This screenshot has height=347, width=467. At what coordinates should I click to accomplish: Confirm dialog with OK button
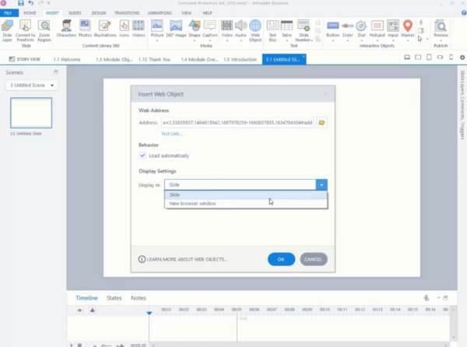(x=281, y=259)
